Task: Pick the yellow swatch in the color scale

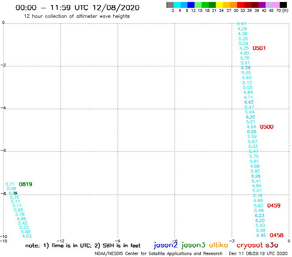Action: point(219,5)
